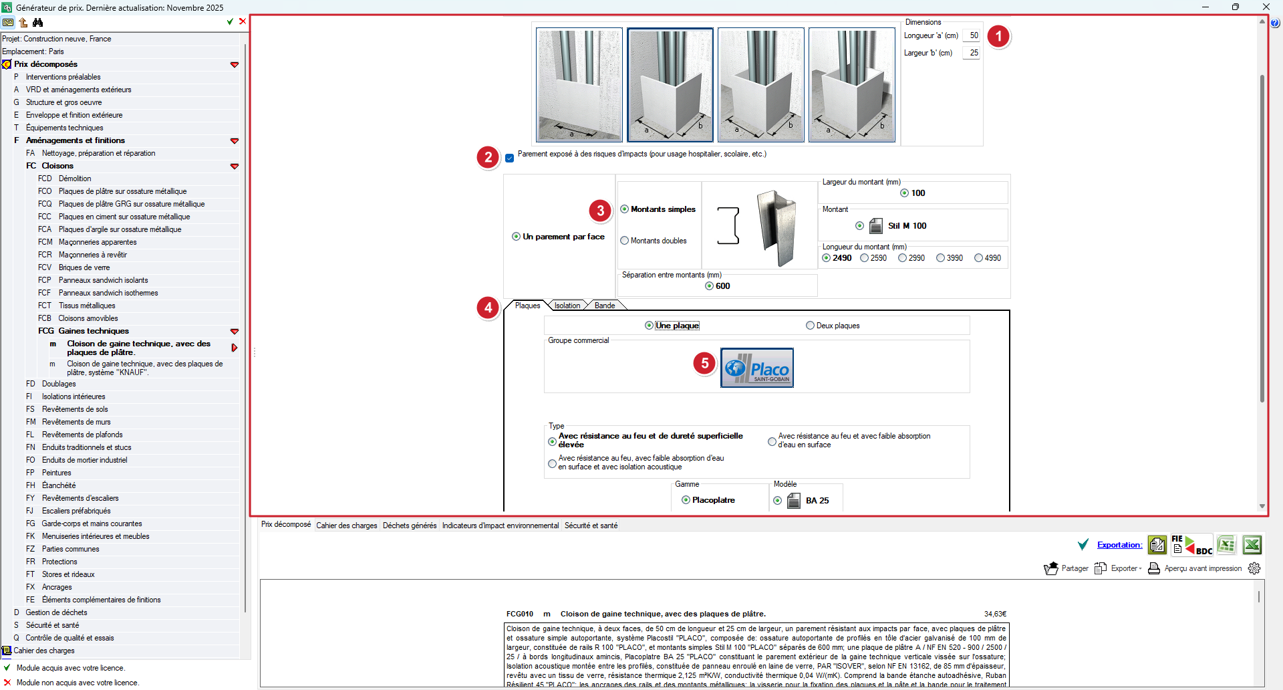Image resolution: width=1283 pixels, height=690 pixels.
Task: Select the Montants simples radio button
Action: coord(624,209)
